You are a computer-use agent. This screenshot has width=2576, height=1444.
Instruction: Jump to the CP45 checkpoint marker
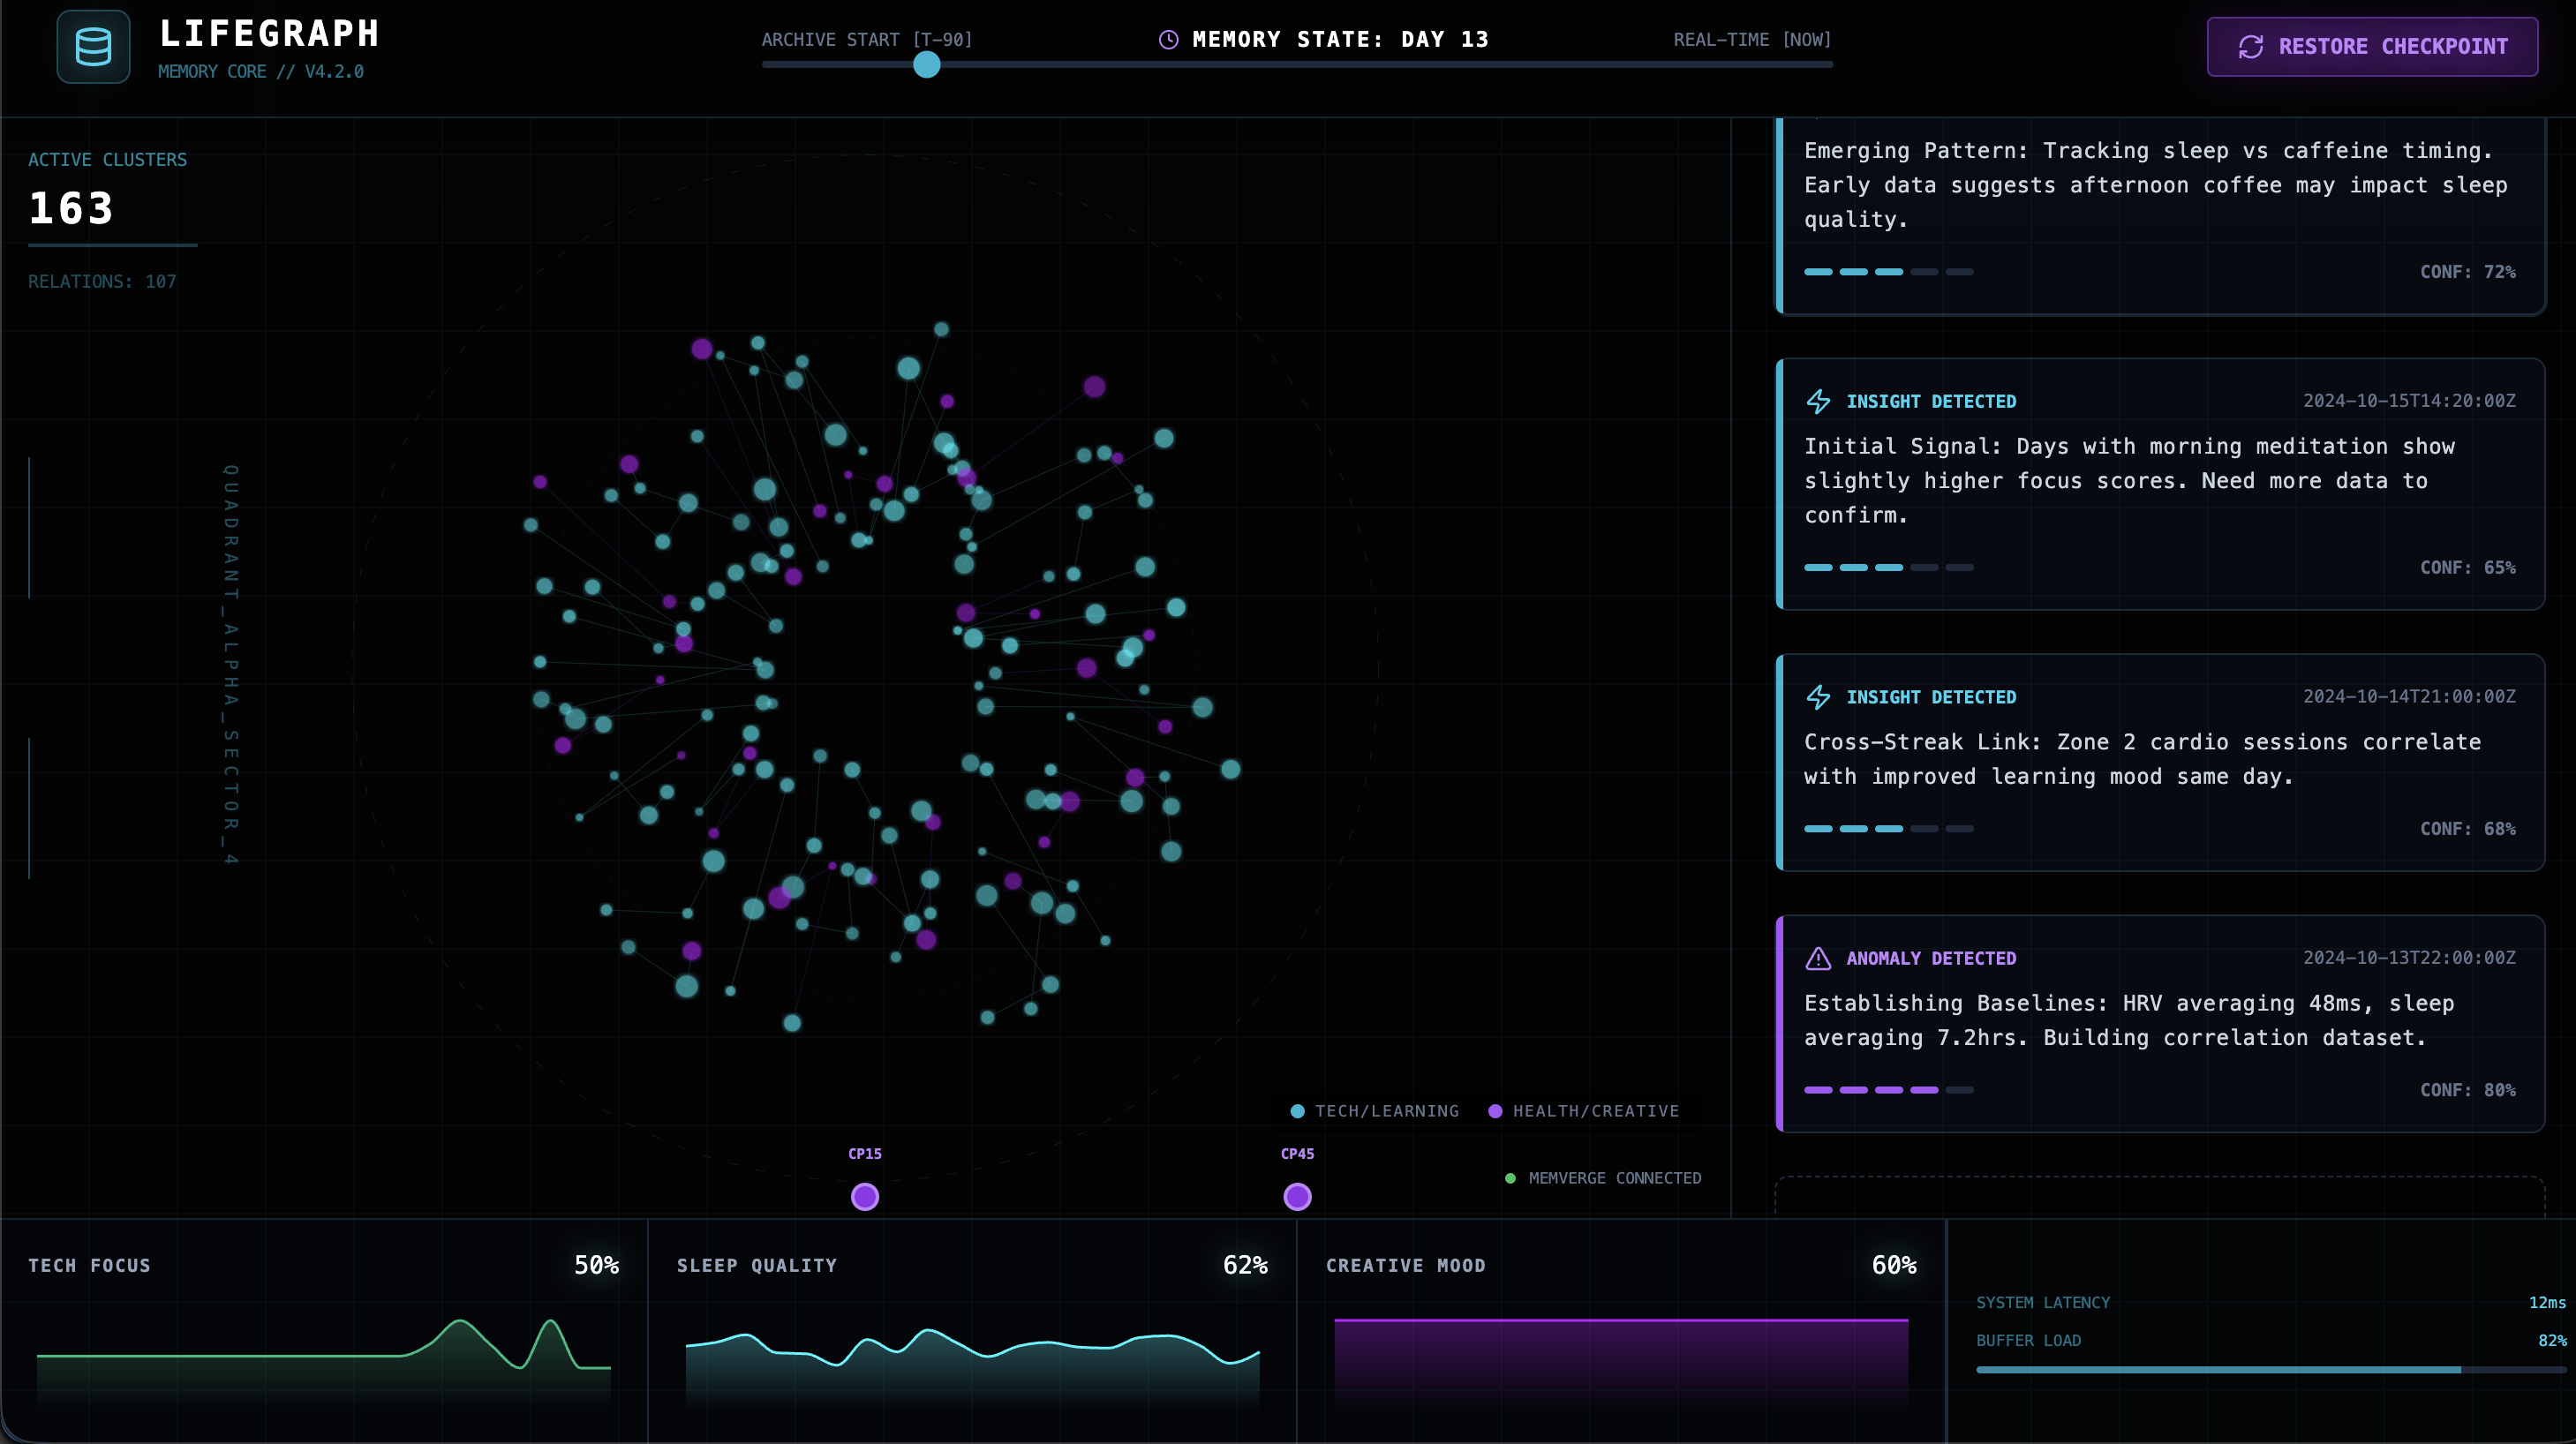pyautogui.click(x=1297, y=1196)
